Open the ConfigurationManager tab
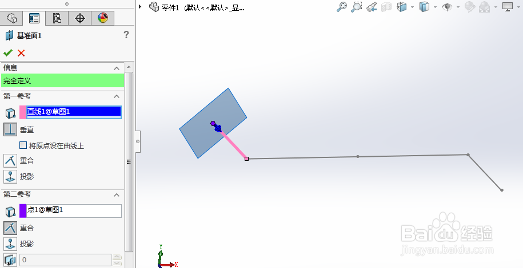 [57, 18]
